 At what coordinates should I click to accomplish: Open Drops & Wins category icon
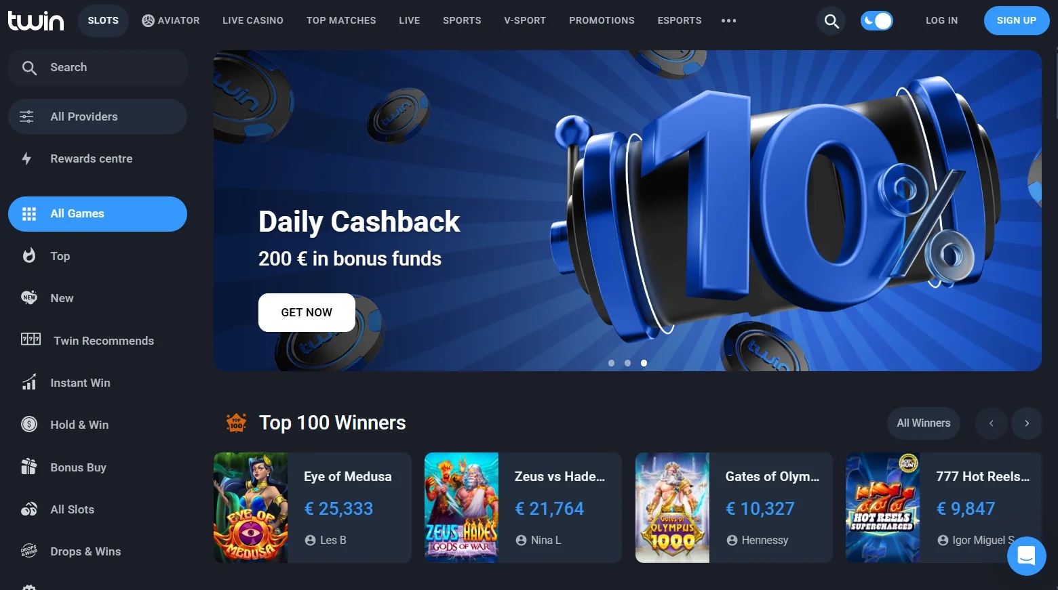[x=29, y=551]
